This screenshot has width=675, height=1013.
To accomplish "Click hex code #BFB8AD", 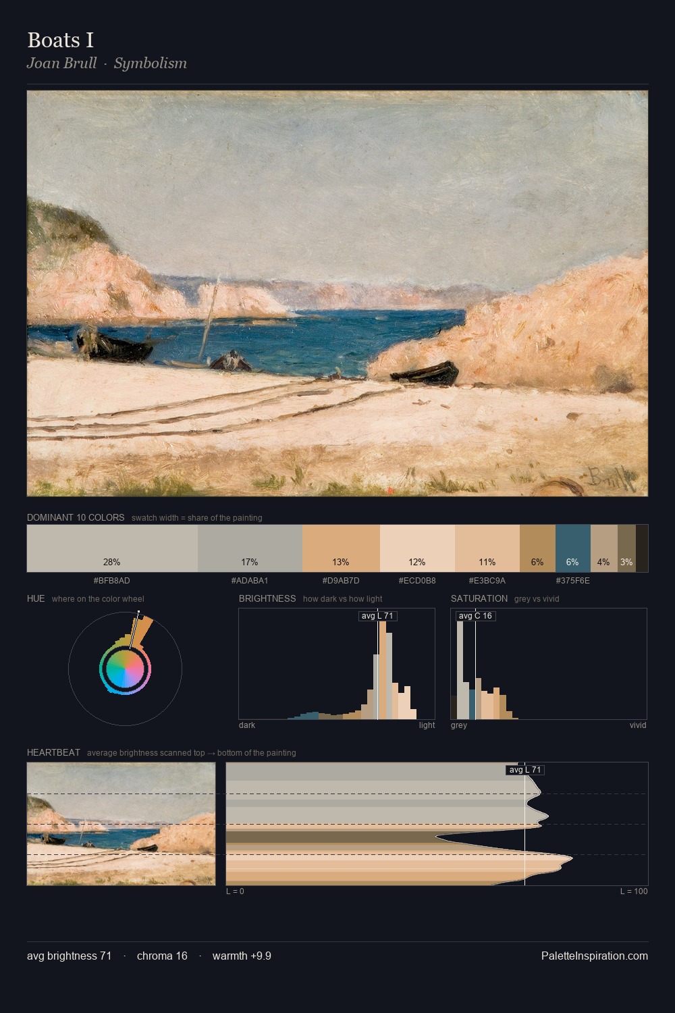I will pos(112,580).
